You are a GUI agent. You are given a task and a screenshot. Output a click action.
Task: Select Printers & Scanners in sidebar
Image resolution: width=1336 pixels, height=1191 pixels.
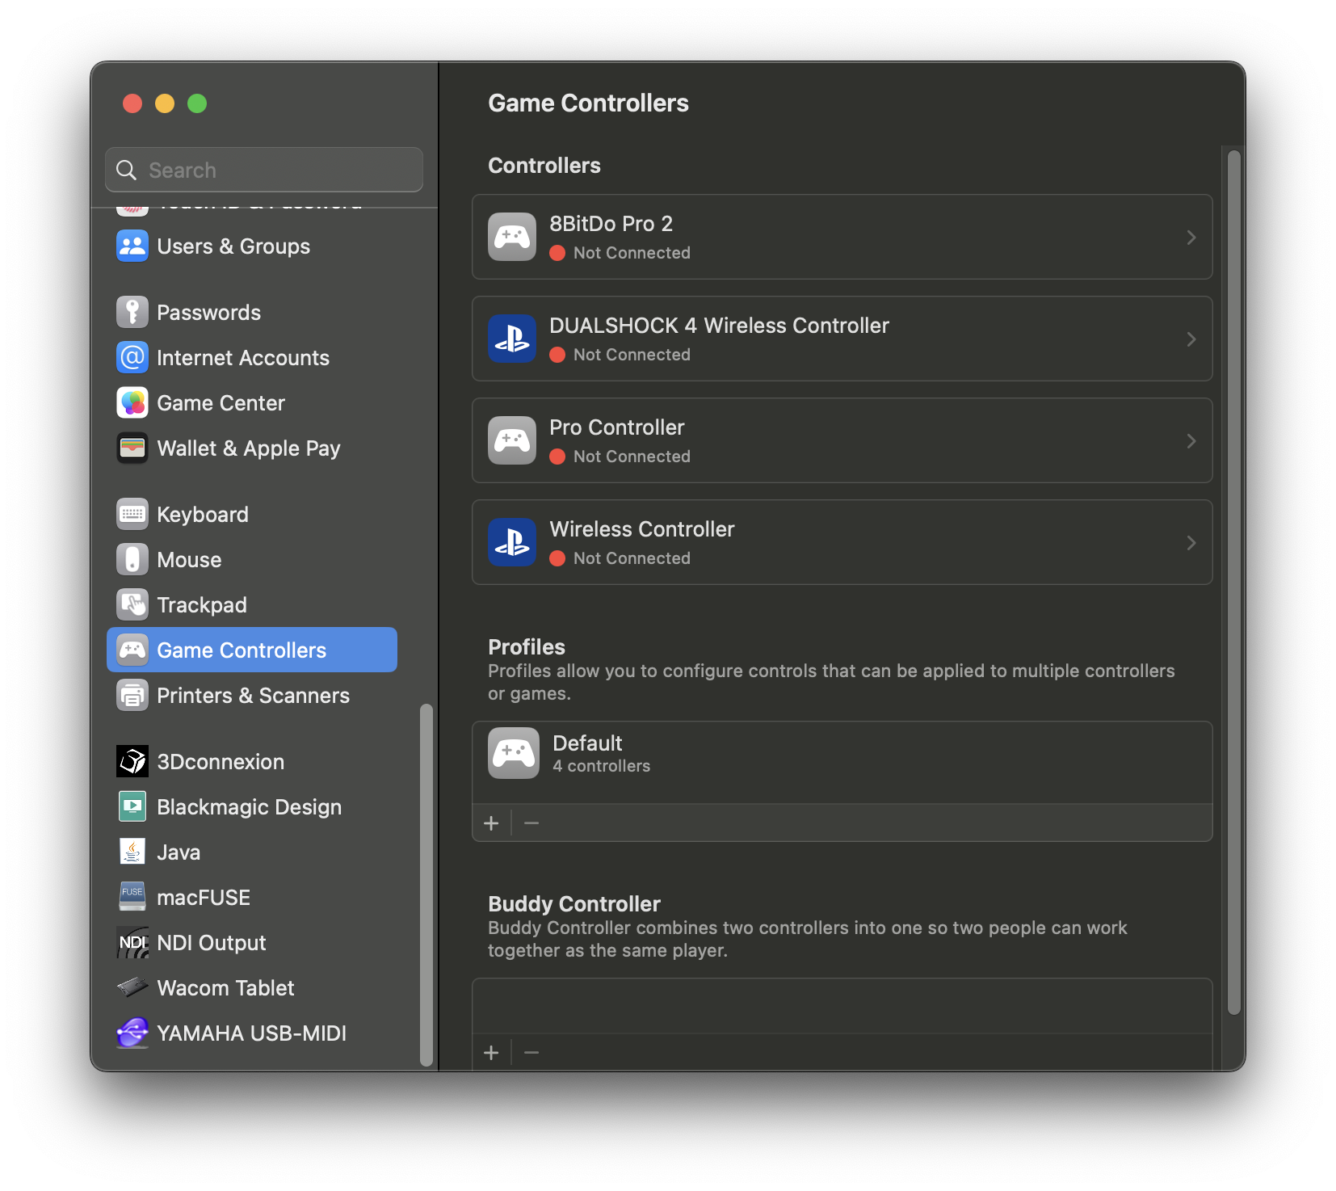pos(253,695)
